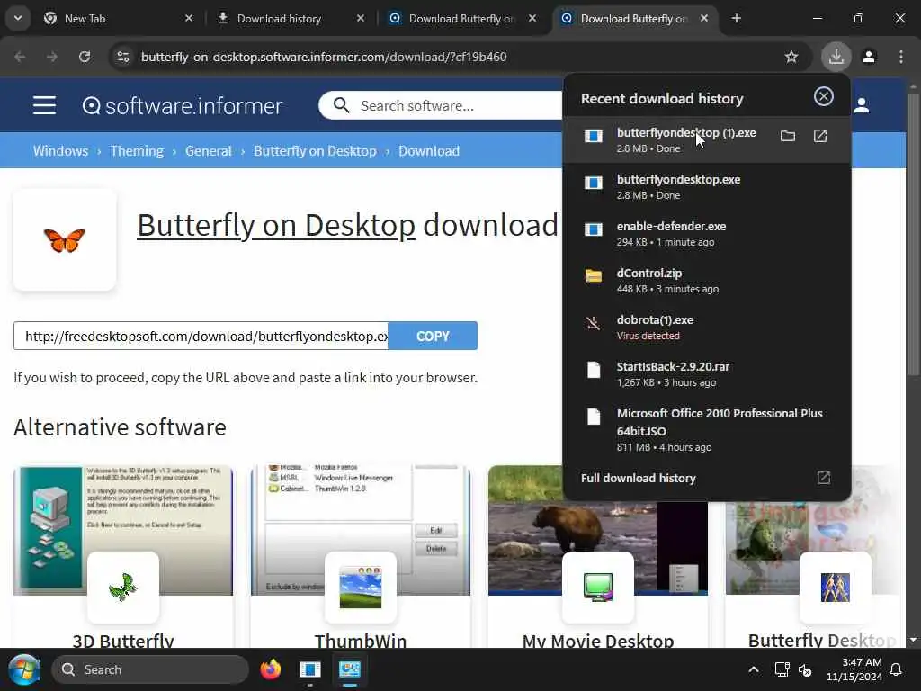The width and height of the screenshot is (921, 691).
Task: Switch to the New Tab tab
Action: coord(118,19)
